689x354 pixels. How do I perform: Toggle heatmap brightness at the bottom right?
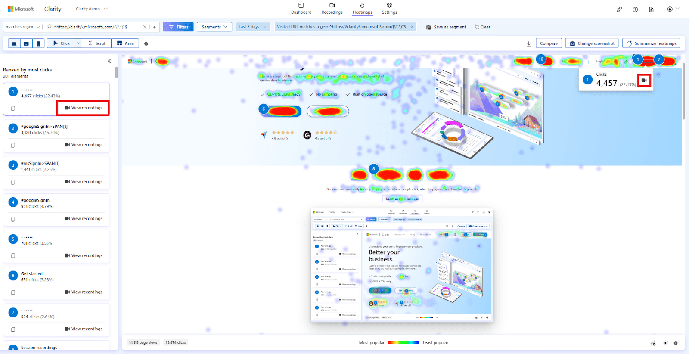coord(666,343)
